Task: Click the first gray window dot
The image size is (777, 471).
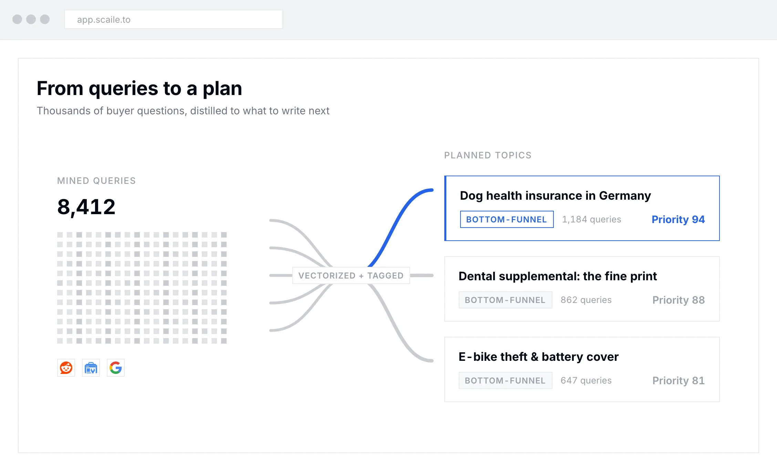Action: [17, 19]
